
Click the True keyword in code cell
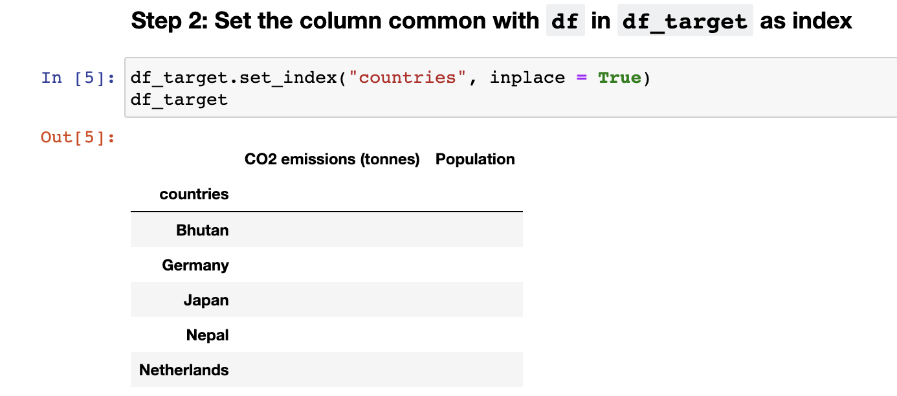(619, 78)
